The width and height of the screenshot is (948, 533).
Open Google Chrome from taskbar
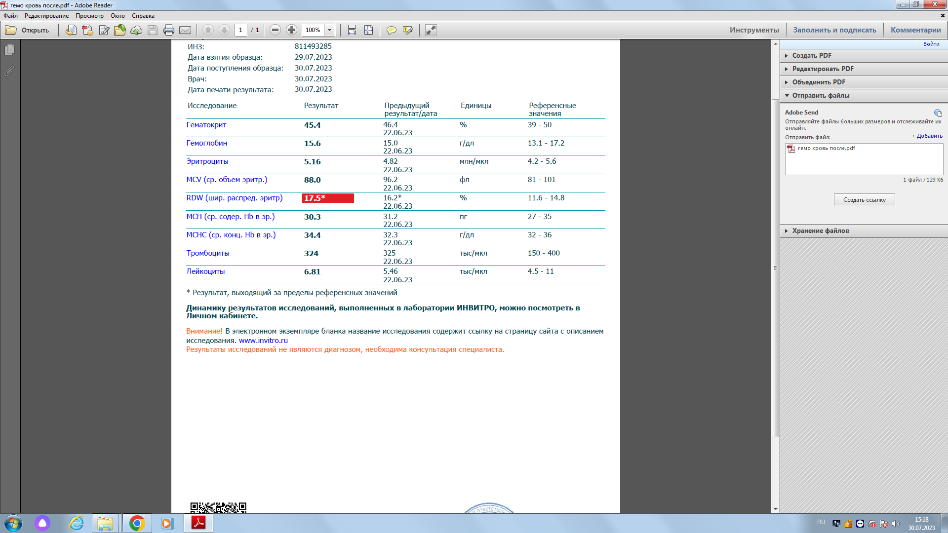tap(137, 523)
